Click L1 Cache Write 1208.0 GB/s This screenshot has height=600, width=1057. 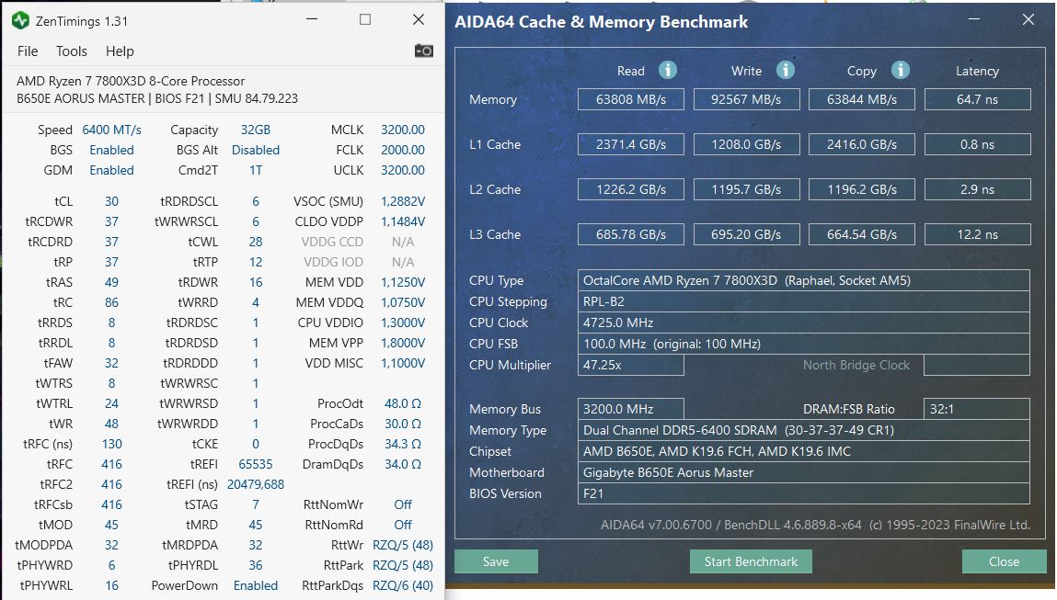click(x=746, y=145)
